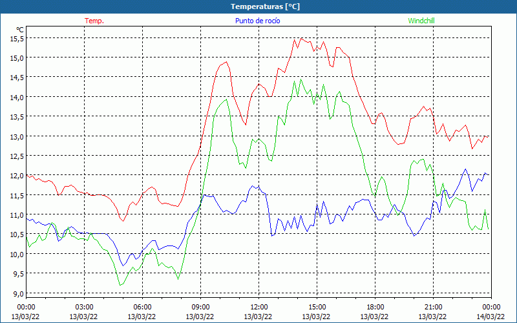Viewport: 517px width, 323px height.
Task: Click the 18:00 time axis label
Action: coord(375,307)
